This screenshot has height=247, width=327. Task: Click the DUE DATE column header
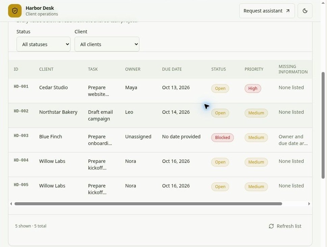pos(172,69)
